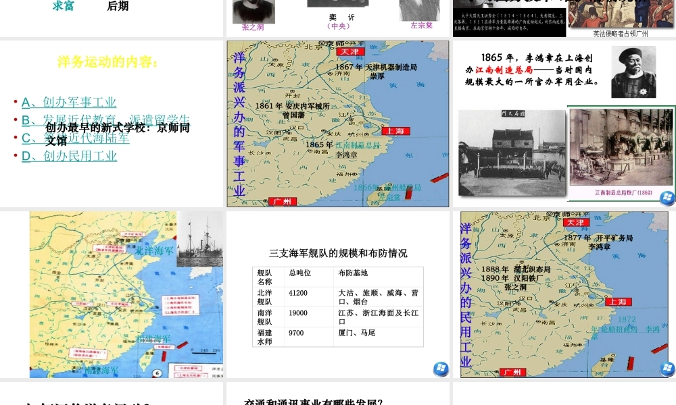Screen dimensions: 676x405
Task: Click the caption 英法侵略者占领广州
Action: coord(621,34)
